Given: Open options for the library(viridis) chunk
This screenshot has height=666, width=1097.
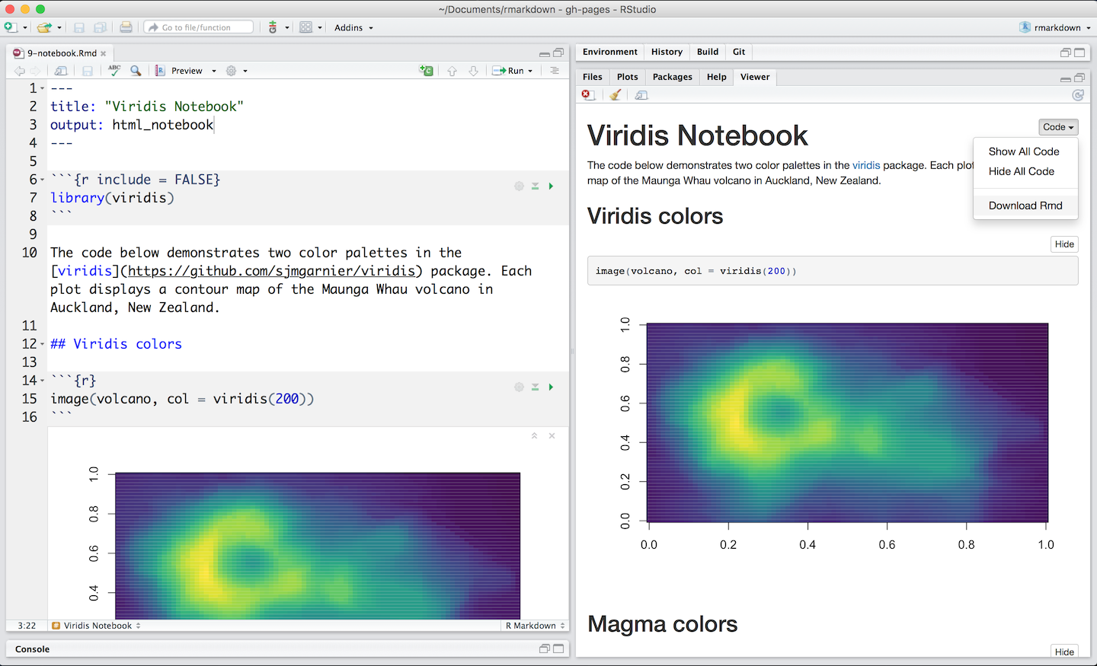Looking at the screenshot, I should (519, 186).
